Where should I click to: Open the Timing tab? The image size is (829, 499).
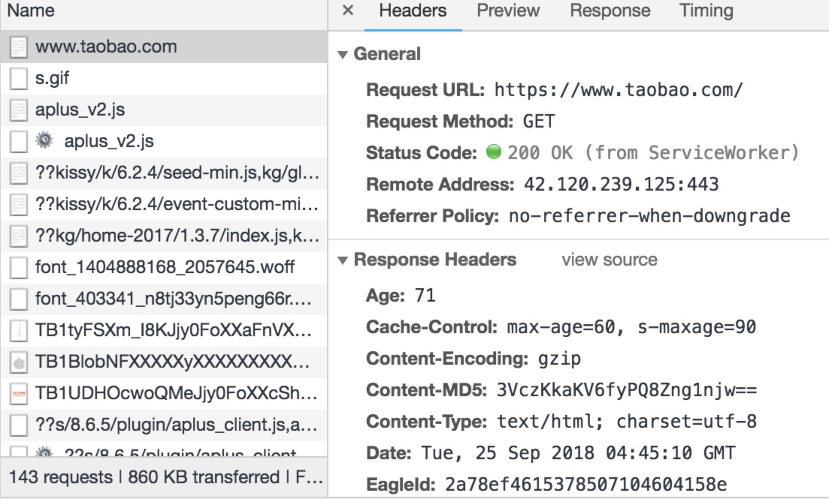(706, 11)
